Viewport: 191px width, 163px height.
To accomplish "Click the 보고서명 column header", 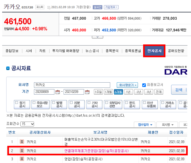I will point(100,132).
